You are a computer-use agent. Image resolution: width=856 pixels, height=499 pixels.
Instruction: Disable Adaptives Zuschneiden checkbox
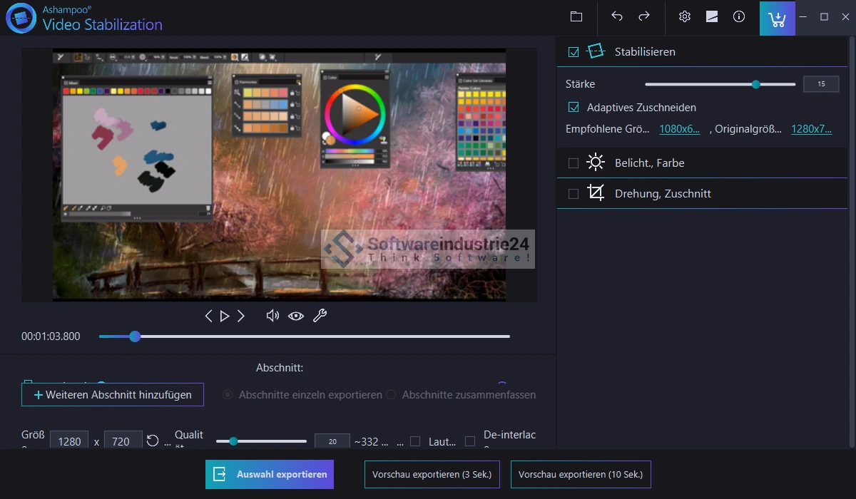click(574, 108)
